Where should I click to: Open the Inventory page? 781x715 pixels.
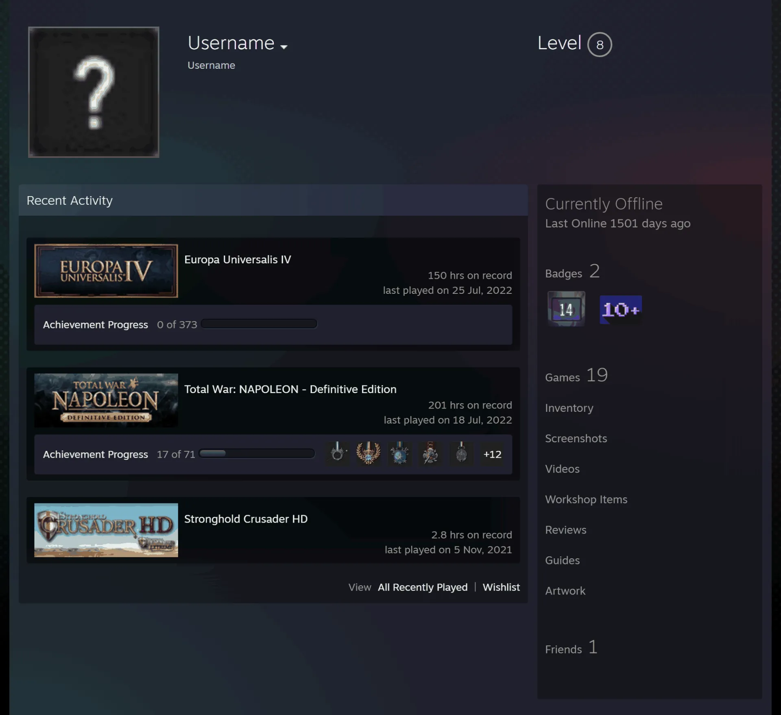[x=569, y=408]
